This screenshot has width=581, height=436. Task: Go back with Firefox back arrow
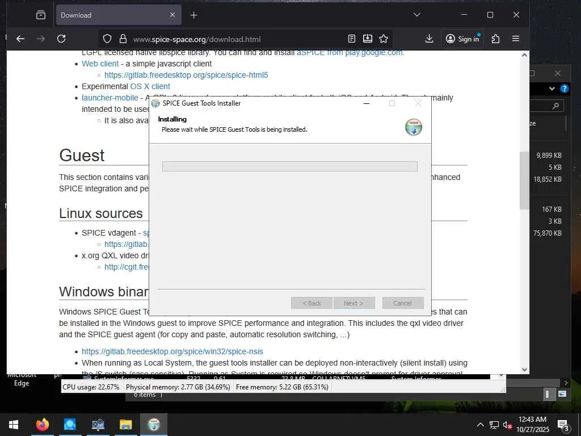point(20,39)
